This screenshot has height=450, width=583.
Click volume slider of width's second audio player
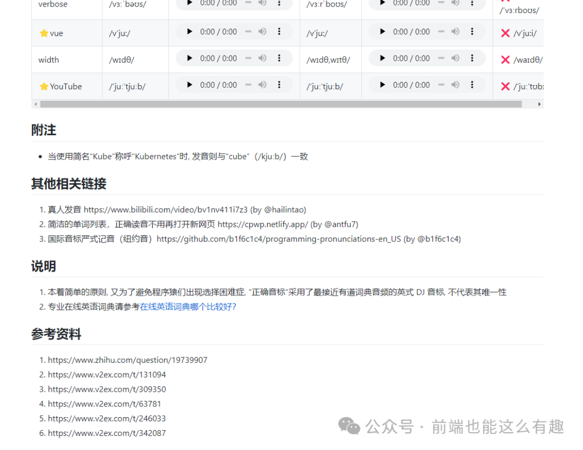tap(442, 58)
